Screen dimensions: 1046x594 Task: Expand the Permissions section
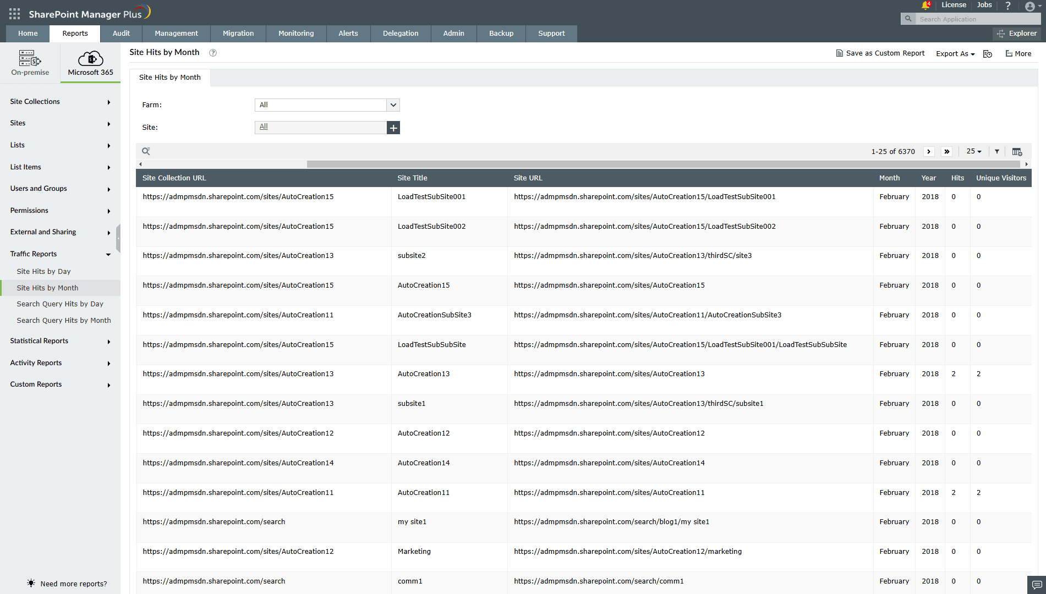60,211
